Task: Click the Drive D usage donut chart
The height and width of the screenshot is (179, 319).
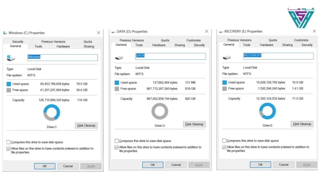Action: point(160,111)
